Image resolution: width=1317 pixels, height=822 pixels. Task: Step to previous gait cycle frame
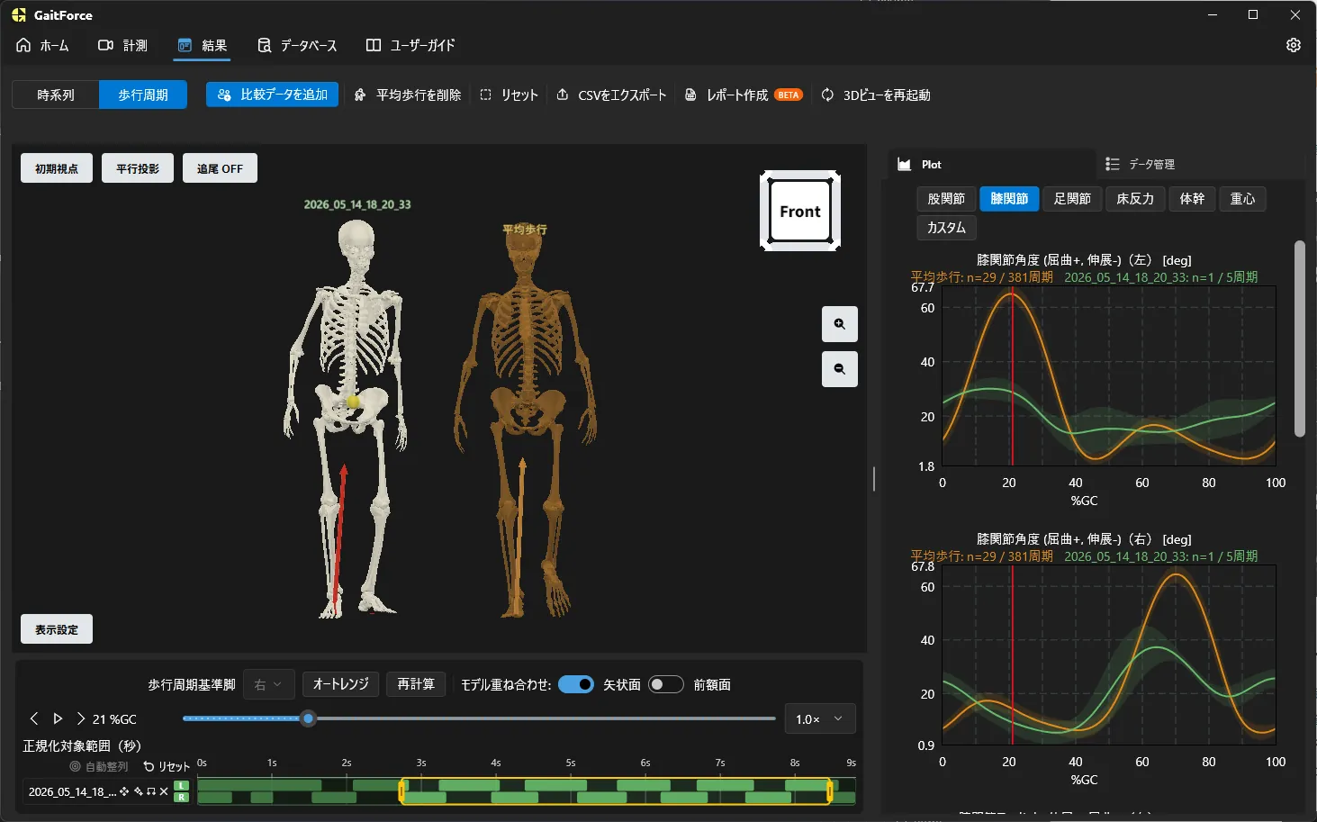pyautogui.click(x=34, y=718)
